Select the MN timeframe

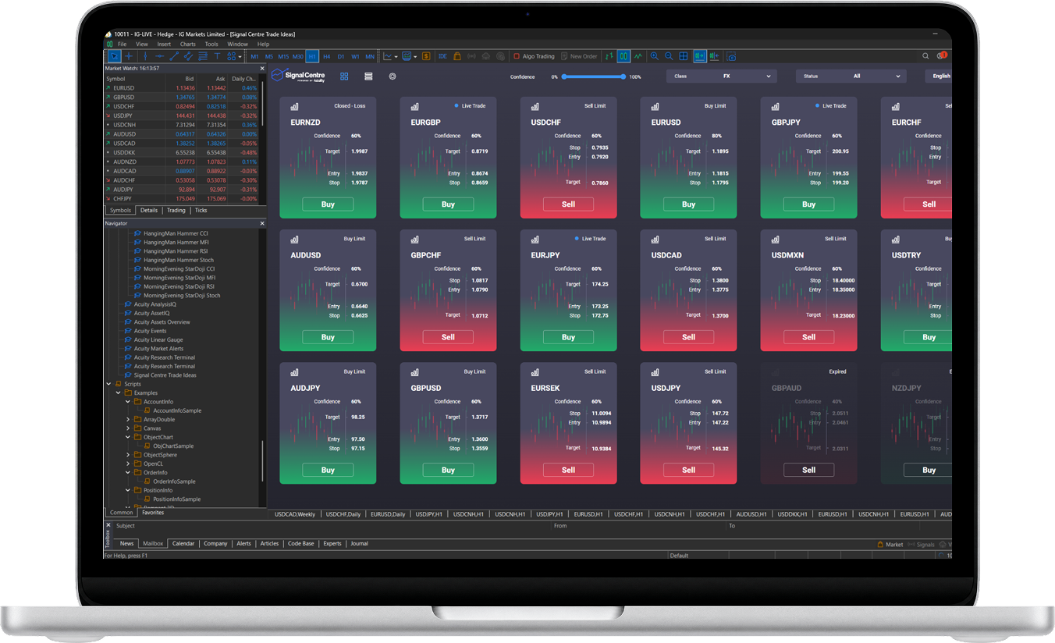tap(370, 56)
